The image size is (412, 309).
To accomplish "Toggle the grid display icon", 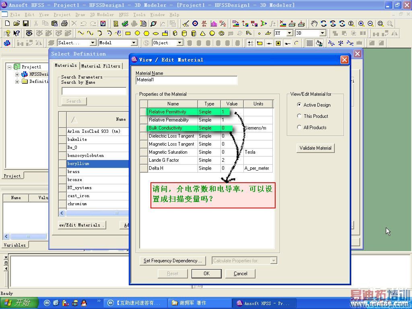I will tap(309, 43).
